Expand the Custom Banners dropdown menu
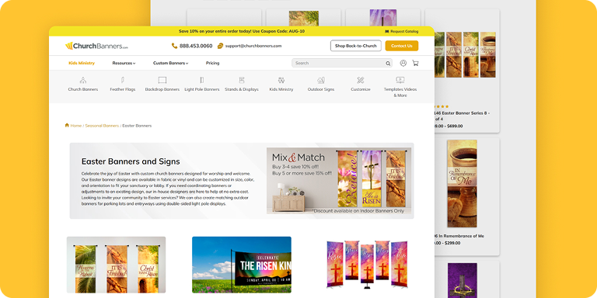The image size is (597, 298). pos(170,63)
